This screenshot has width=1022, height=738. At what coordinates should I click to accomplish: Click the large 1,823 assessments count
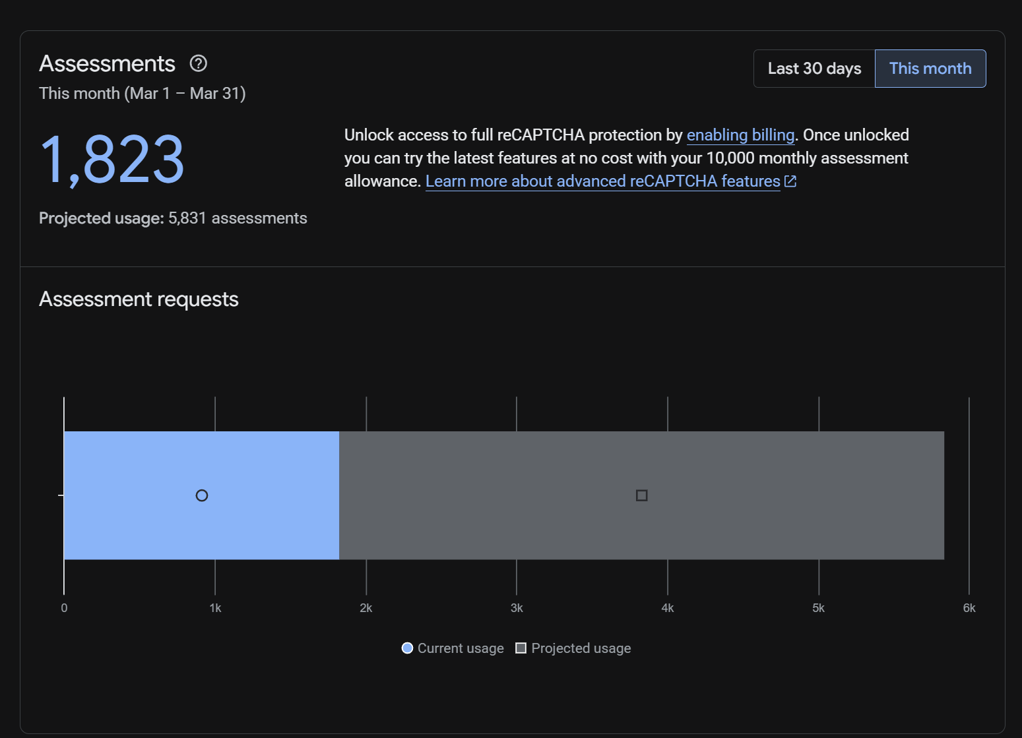pos(112,160)
